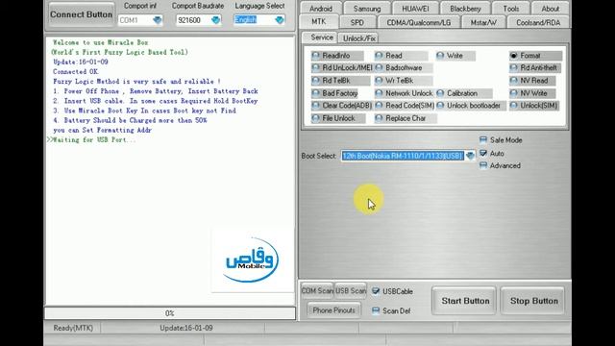Open the CDMA/Qualcomm/LG tab
The width and height of the screenshot is (615, 346).
click(x=419, y=23)
